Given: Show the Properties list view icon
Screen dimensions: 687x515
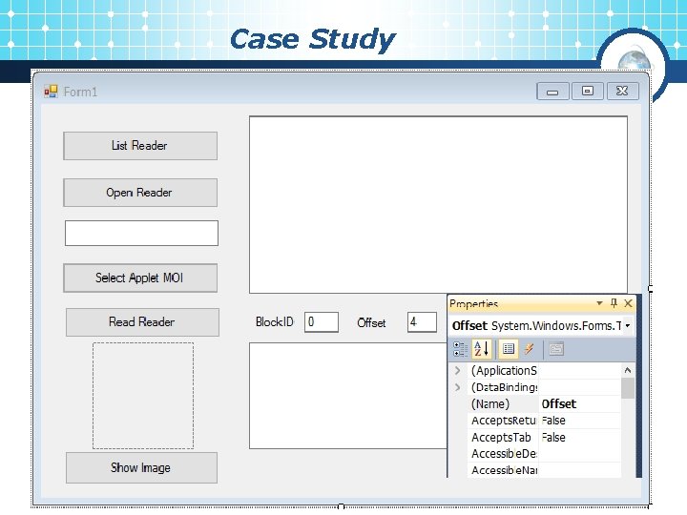Looking at the screenshot, I should coord(509,349).
